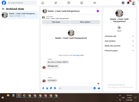139x102 pixels.
Task: Open the $750 Marketplace listing link
Action: coord(57,18)
